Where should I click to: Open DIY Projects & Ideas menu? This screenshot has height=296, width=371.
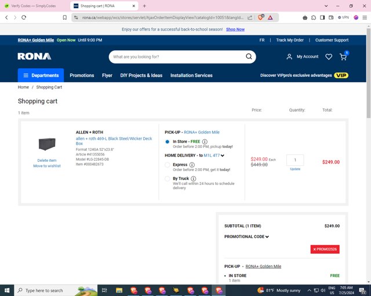coord(141,75)
